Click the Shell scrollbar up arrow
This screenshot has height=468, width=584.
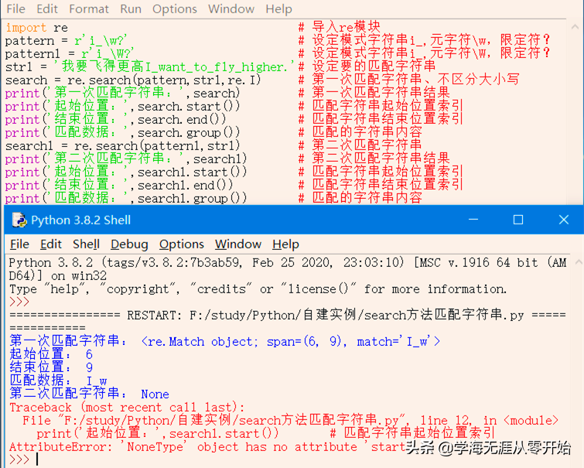tap(579, 262)
